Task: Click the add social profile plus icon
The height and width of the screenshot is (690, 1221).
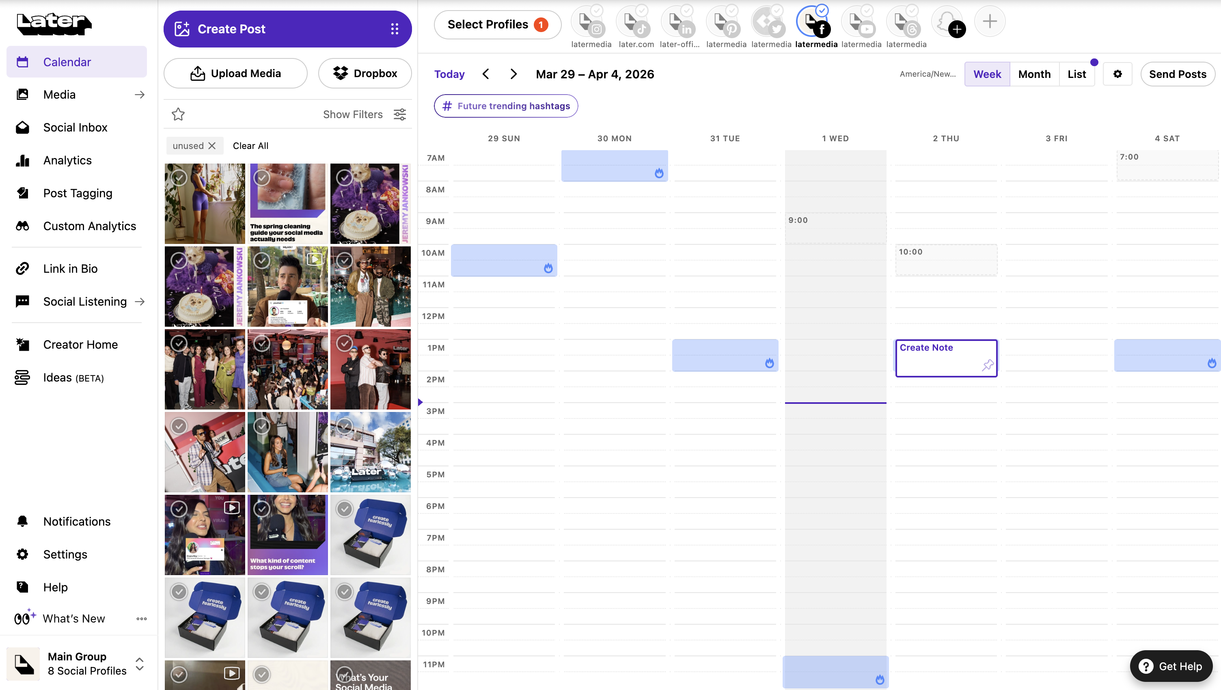Action: pos(989,22)
